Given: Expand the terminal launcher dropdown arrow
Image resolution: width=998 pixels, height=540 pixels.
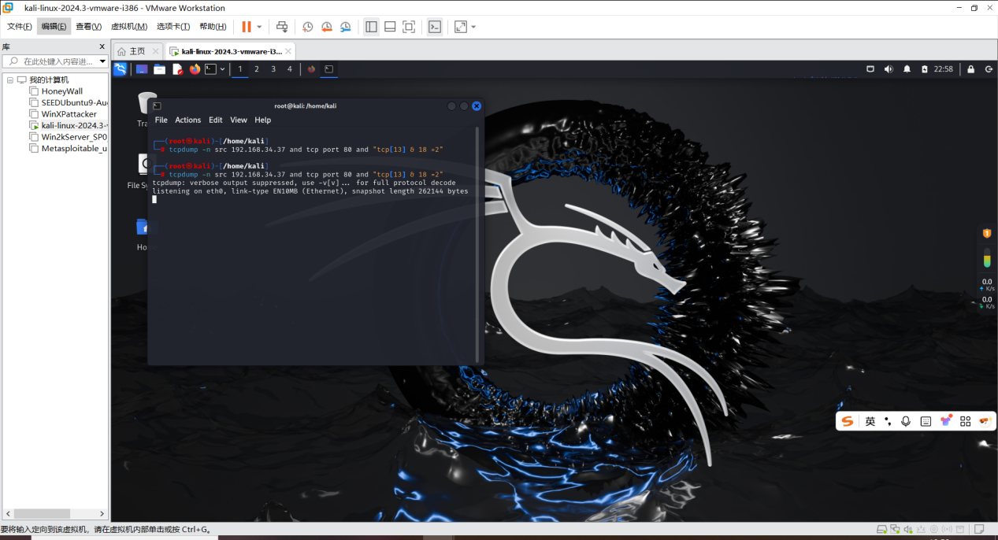Looking at the screenshot, I should point(222,69).
